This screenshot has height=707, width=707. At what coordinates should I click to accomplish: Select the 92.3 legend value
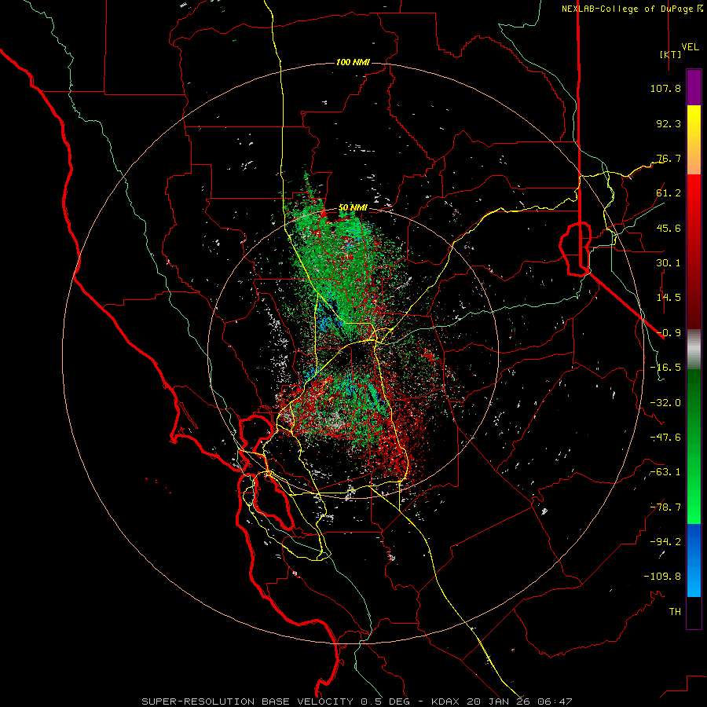coord(669,123)
